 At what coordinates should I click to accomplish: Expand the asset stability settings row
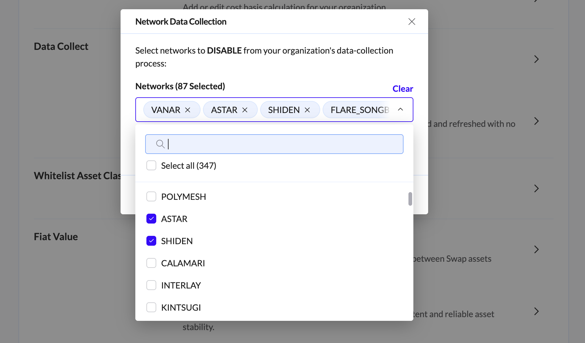coord(536,311)
